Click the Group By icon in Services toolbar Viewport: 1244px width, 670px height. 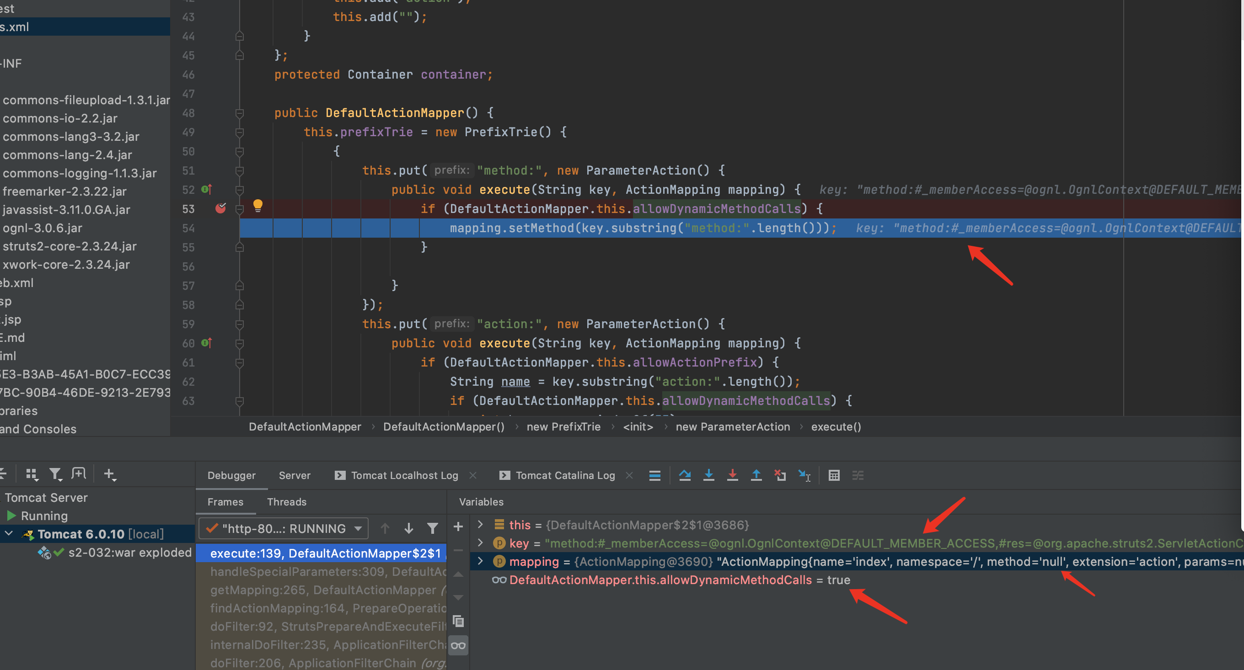pos(32,474)
